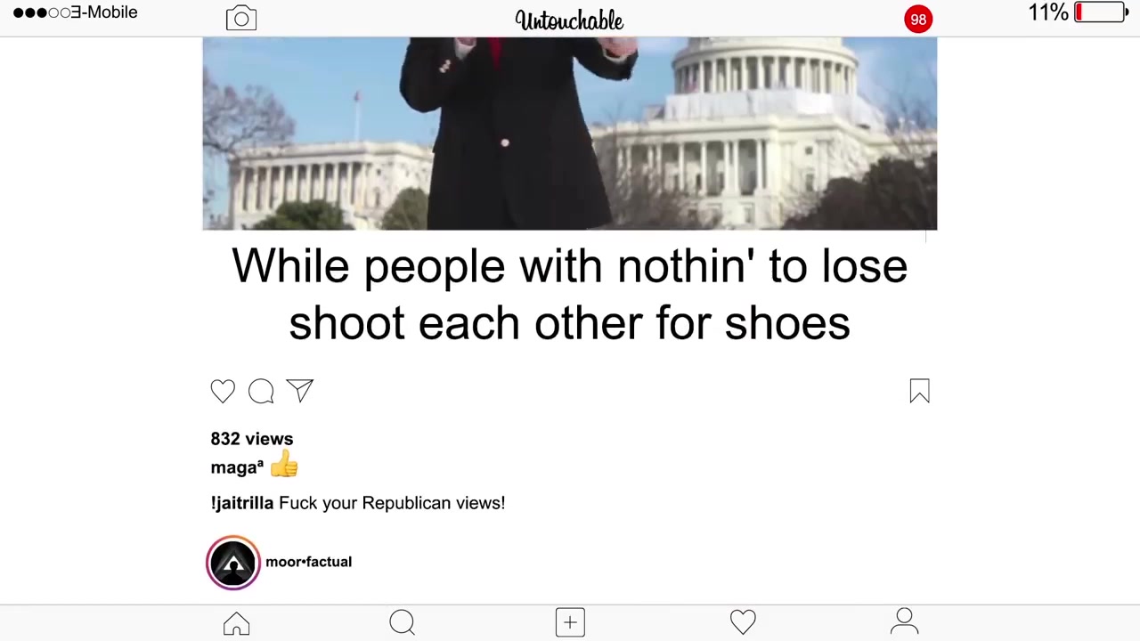Image resolution: width=1140 pixels, height=641 pixels.
Task: Toggle the bookmark save icon
Action: [x=919, y=391]
